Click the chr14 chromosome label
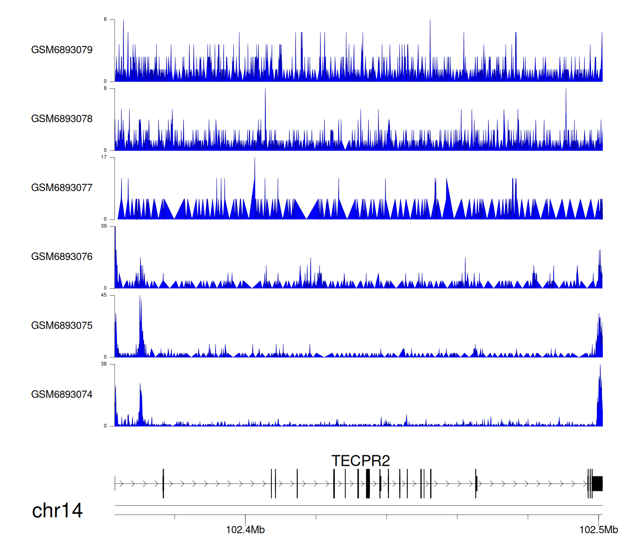 point(57,511)
